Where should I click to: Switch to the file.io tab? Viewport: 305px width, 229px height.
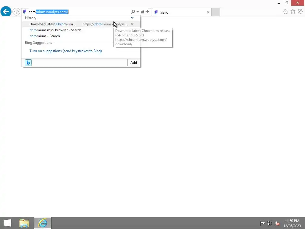coord(181,12)
